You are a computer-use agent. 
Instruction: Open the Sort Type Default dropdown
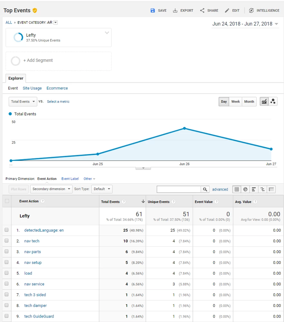point(102,189)
